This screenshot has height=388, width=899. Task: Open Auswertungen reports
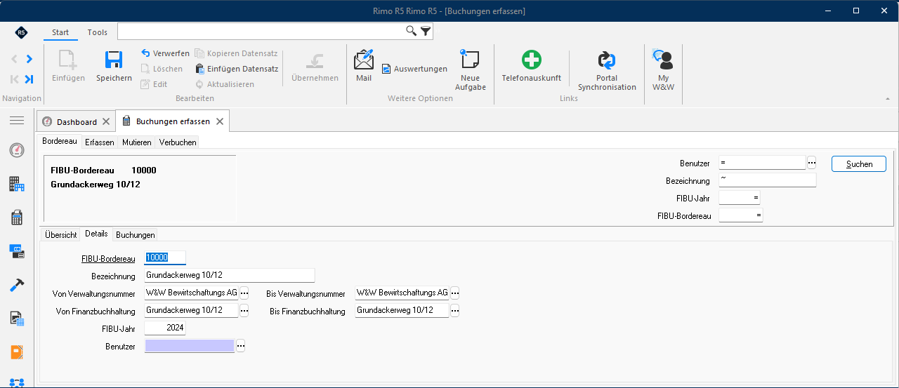414,69
